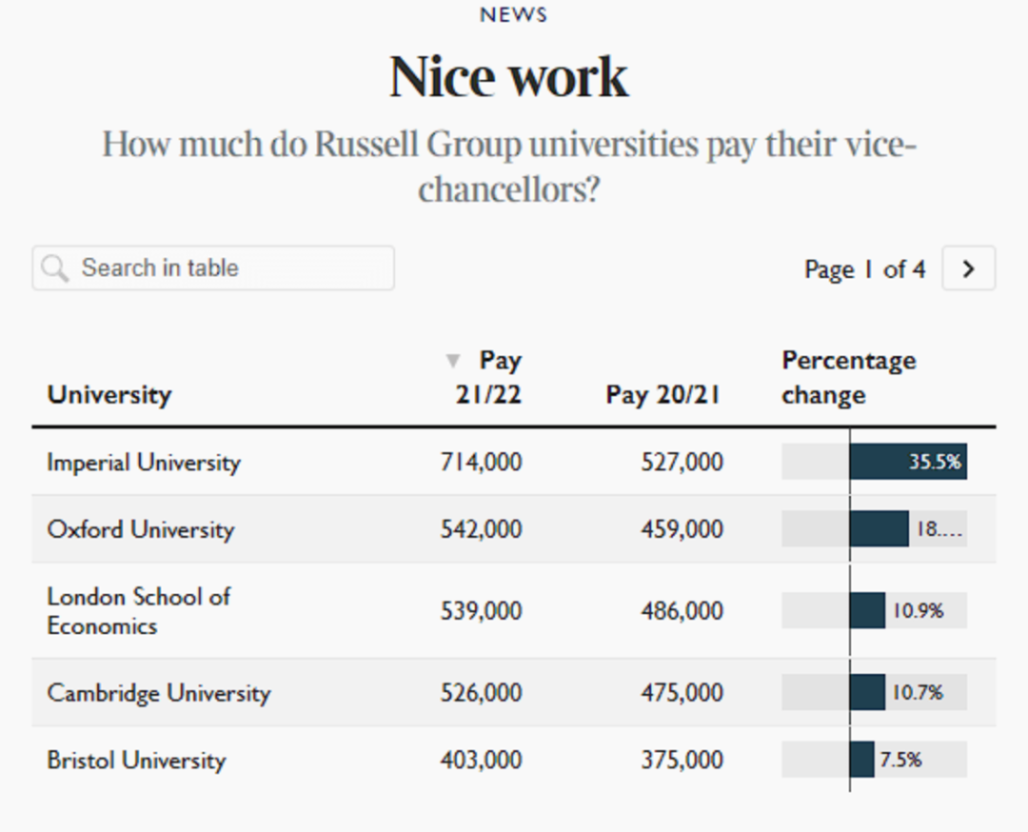1028x832 pixels.
Task: Click the Nice work headline
Action: [509, 77]
